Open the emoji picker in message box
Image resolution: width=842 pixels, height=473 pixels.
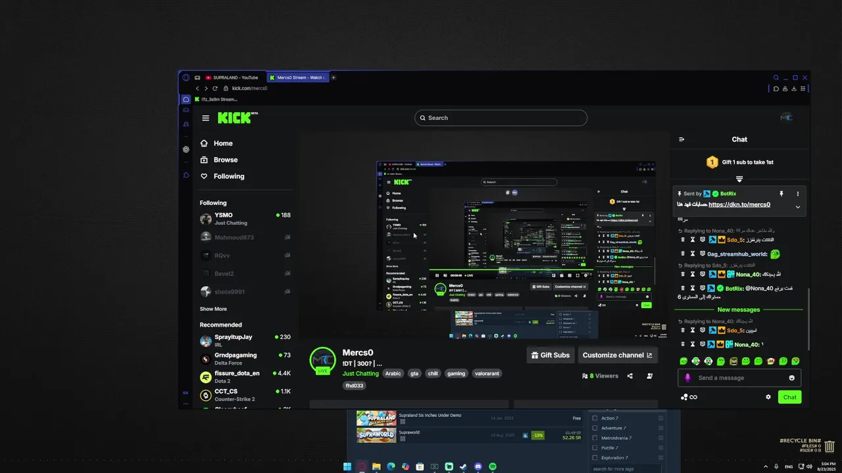tap(792, 378)
